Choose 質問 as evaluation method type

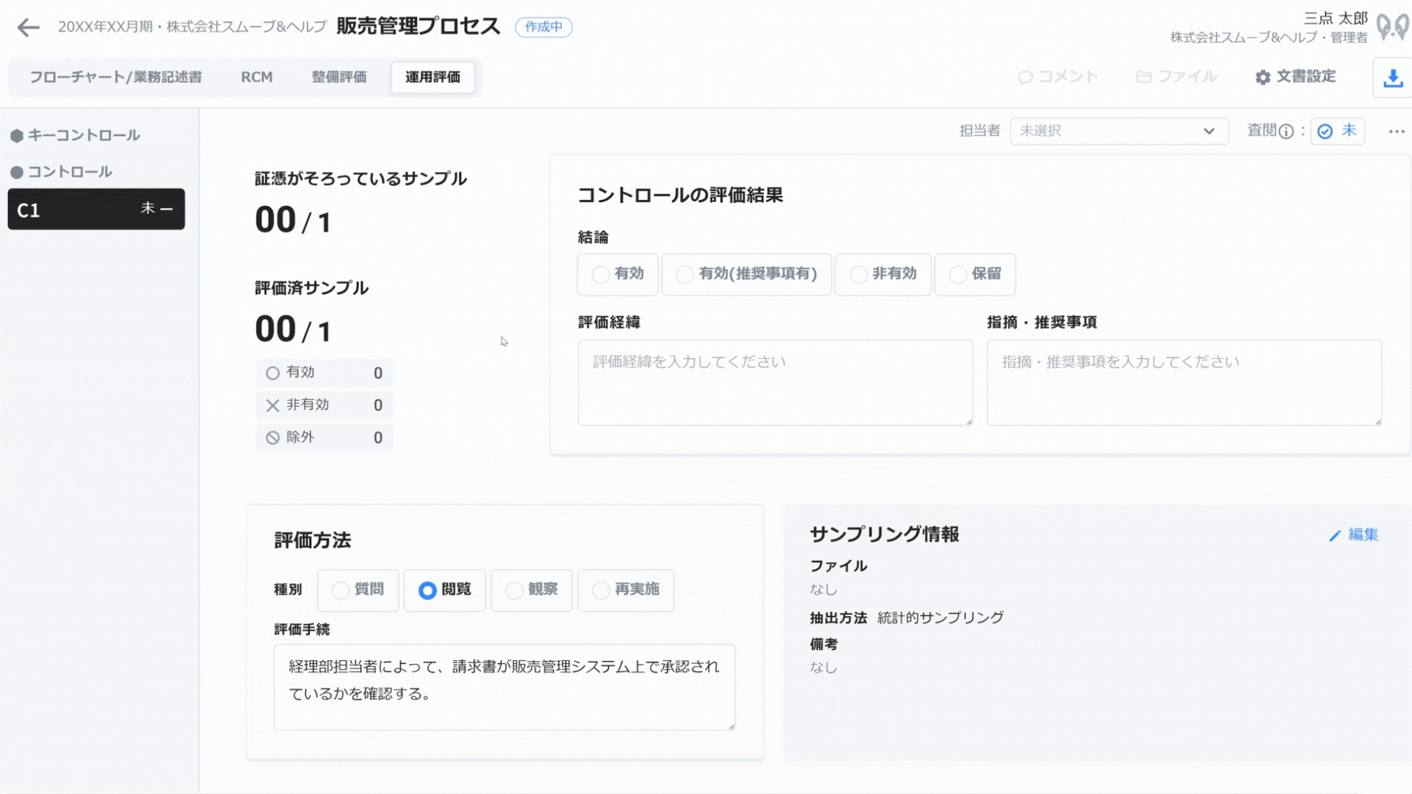click(x=340, y=590)
